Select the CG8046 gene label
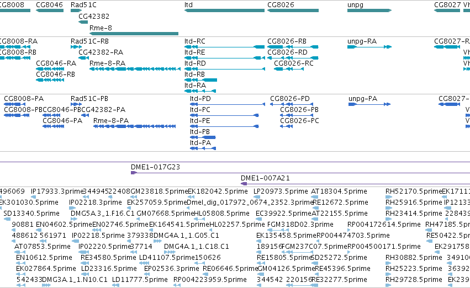The image size is (470, 288). [50, 5]
